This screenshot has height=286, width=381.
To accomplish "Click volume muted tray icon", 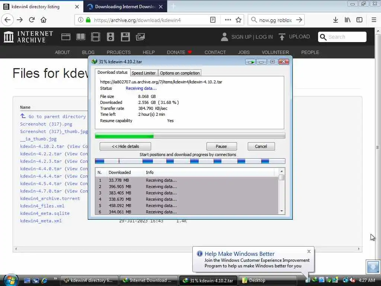I will point(352,280).
